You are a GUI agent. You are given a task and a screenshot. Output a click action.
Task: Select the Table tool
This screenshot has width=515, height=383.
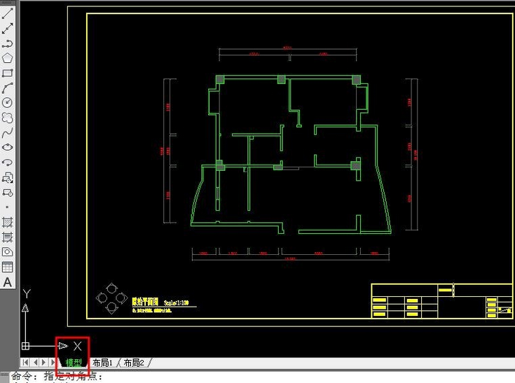(8, 267)
